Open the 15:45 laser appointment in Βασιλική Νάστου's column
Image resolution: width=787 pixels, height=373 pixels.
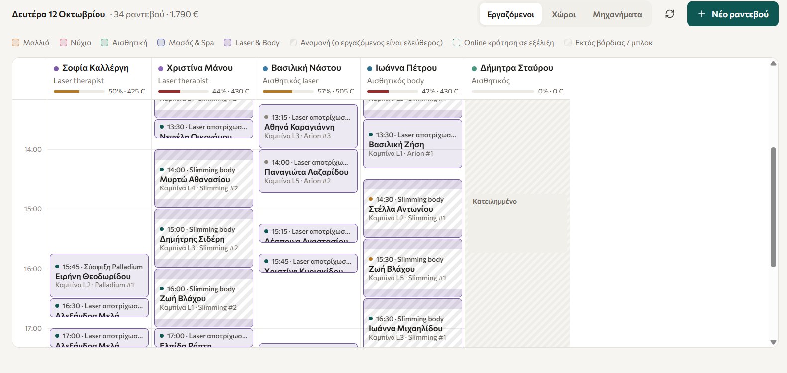point(308,263)
